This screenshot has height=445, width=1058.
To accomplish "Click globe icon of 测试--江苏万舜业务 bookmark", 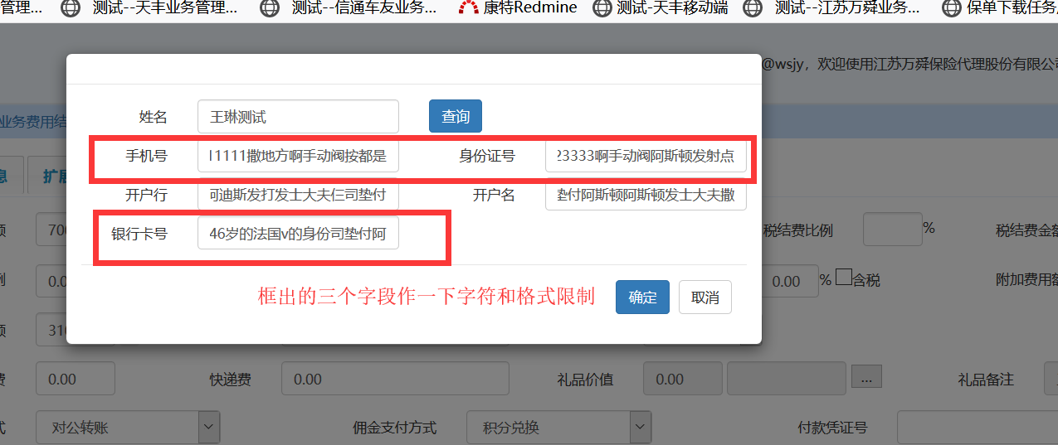I will pos(753,9).
